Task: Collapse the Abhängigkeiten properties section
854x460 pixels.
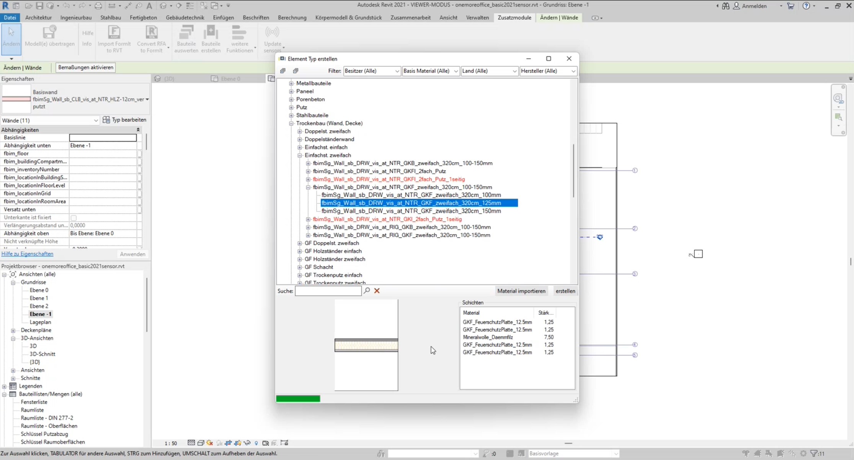Action: (138, 130)
